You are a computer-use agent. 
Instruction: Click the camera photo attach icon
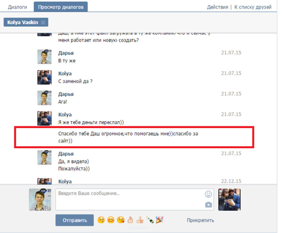(208, 205)
